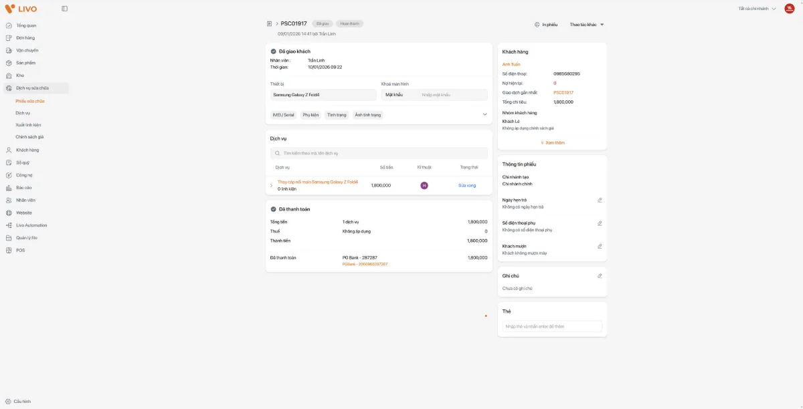The height and width of the screenshot is (409, 803).
Task: Open the Tất cả chi nhánh branch selector
Action: (x=757, y=9)
